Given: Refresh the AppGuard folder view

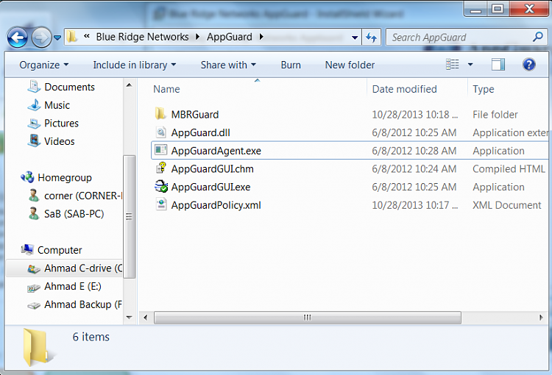Looking at the screenshot, I should point(372,37).
